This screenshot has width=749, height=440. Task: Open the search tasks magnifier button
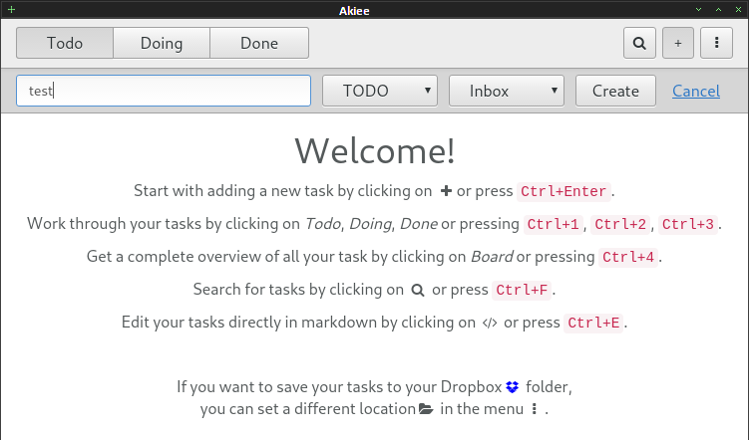click(x=639, y=43)
